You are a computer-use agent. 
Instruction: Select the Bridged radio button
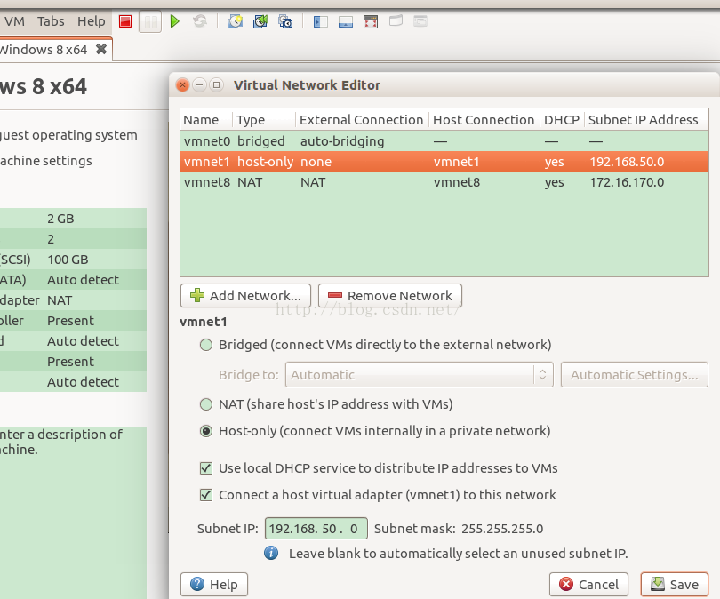coord(206,345)
